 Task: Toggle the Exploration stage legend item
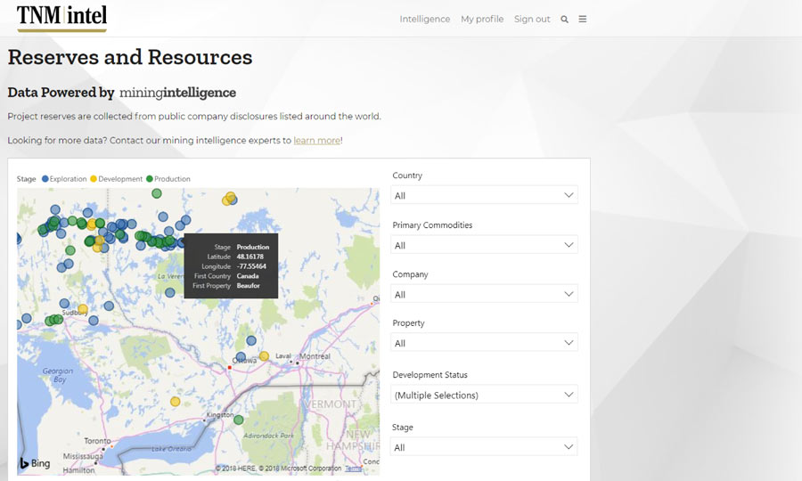tap(64, 179)
